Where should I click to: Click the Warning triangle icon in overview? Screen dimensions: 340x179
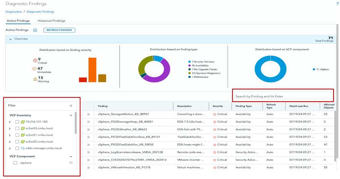point(35,79)
